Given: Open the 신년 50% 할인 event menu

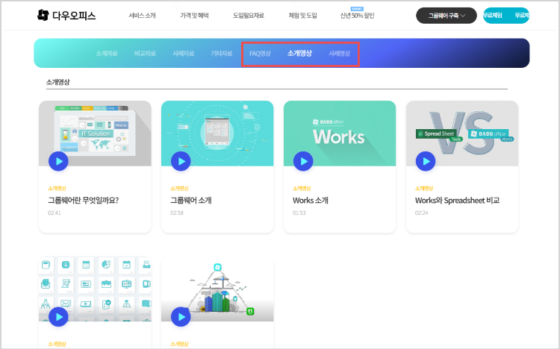Looking at the screenshot, I should pos(357,16).
